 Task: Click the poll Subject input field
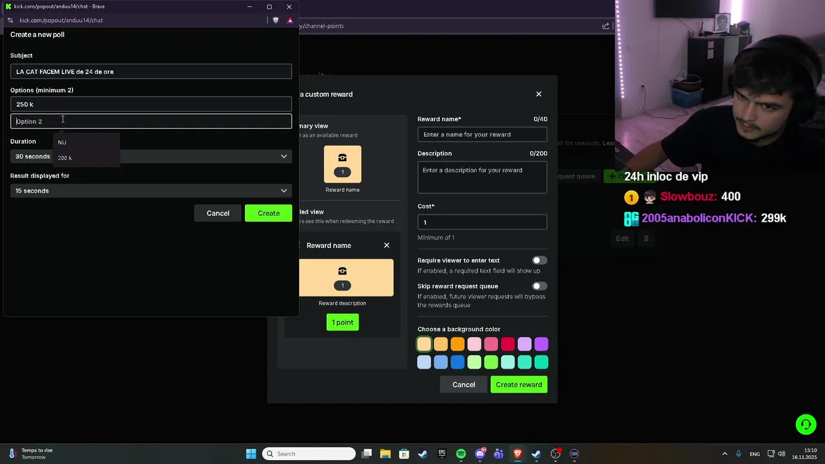[151, 72]
